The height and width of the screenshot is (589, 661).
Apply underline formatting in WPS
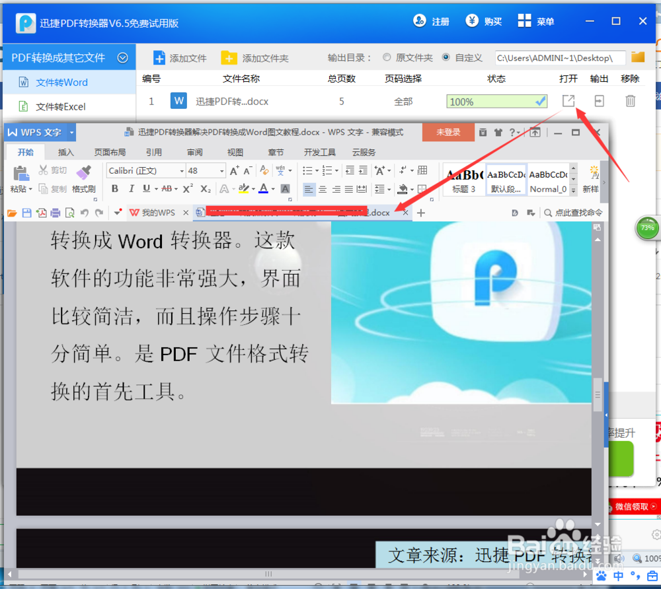(x=146, y=189)
